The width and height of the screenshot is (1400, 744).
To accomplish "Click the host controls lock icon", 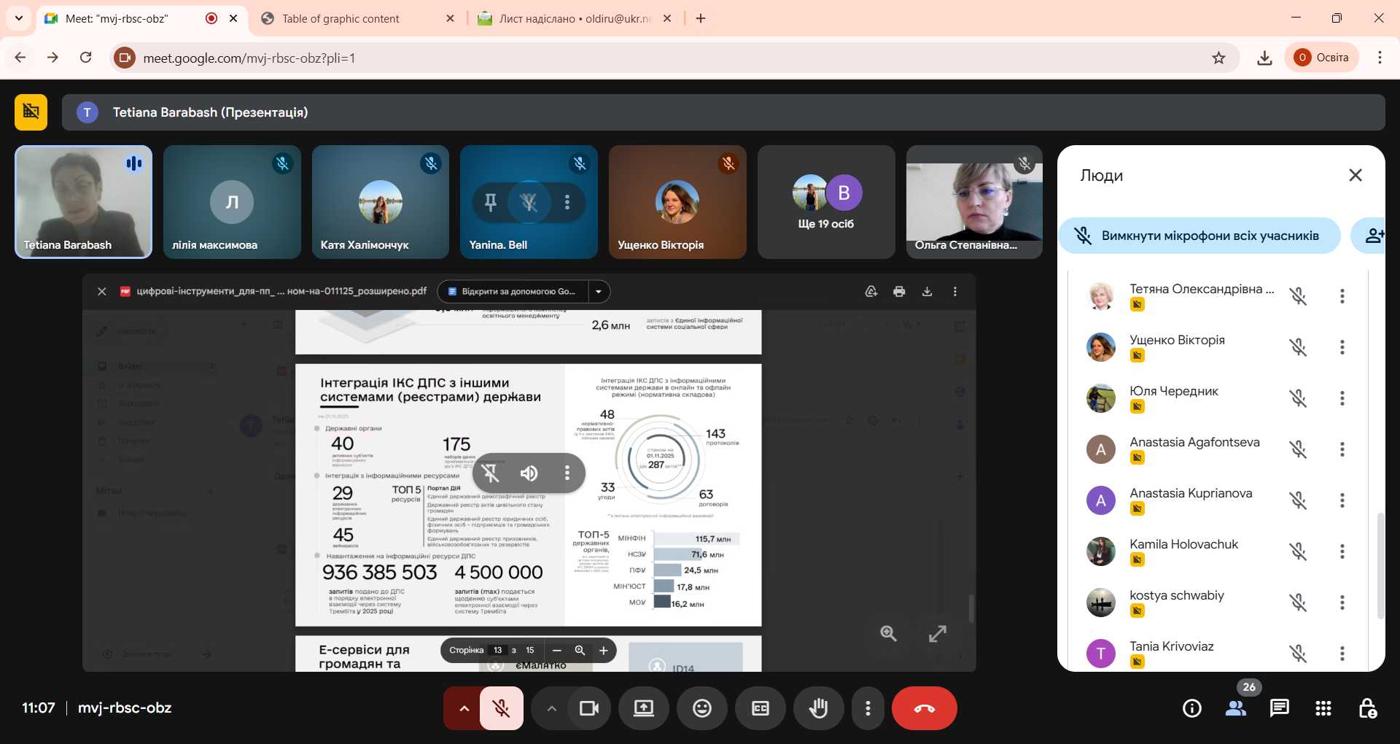I will (x=1367, y=708).
